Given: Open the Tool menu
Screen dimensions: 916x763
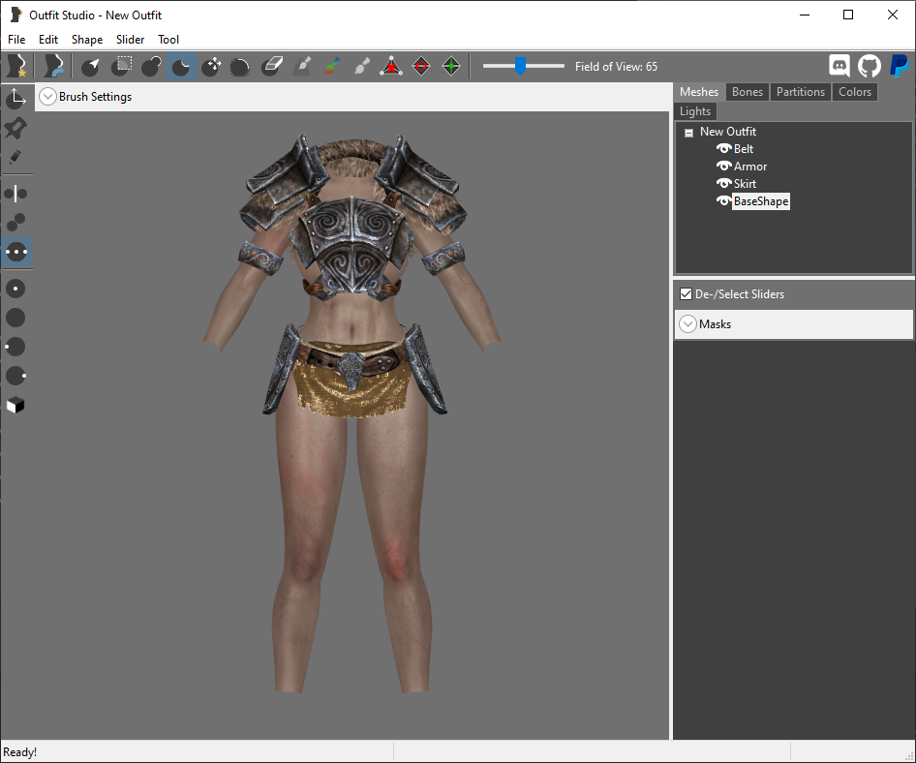Looking at the screenshot, I should (x=168, y=39).
